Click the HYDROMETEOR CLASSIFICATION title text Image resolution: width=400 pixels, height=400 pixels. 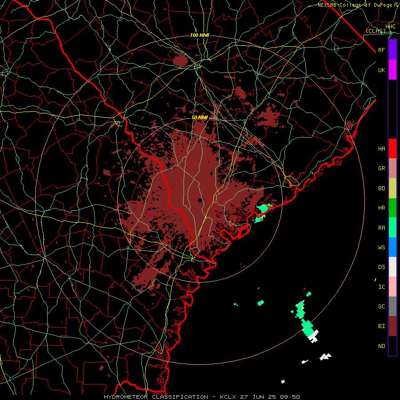pyautogui.click(x=156, y=397)
